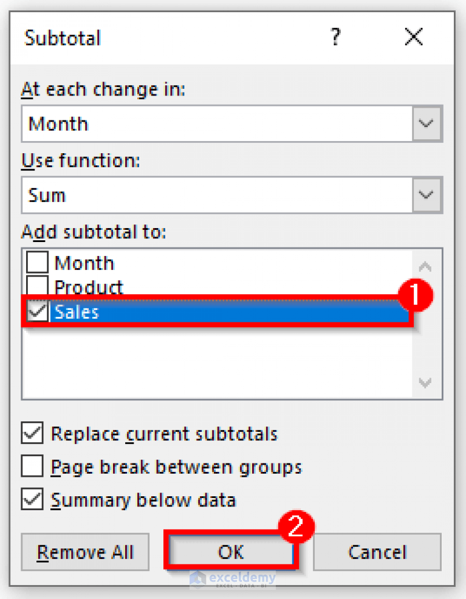466x599 pixels.
Task: Close the Subtotal dialog
Action: point(414,37)
